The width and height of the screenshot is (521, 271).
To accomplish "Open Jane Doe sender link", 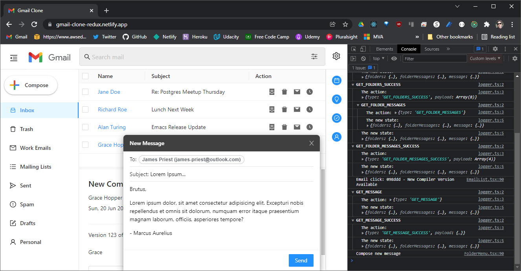I will (x=109, y=92).
